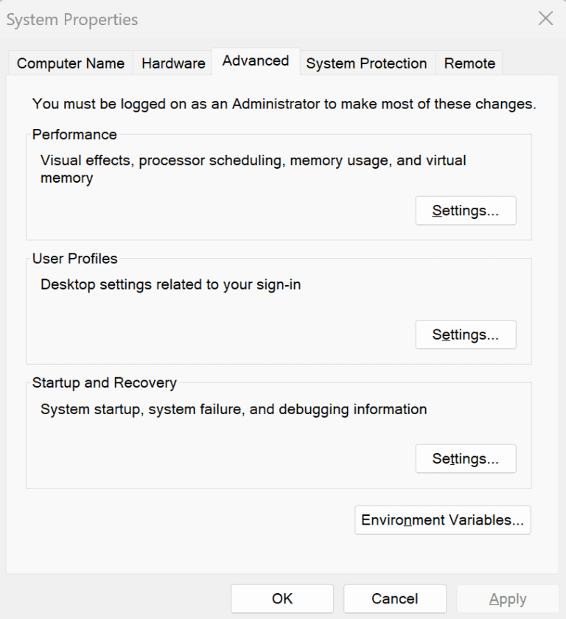Image resolution: width=566 pixels, height=619 pixels.
Task: Open Settings under Performance section
Action: [466, 210]
